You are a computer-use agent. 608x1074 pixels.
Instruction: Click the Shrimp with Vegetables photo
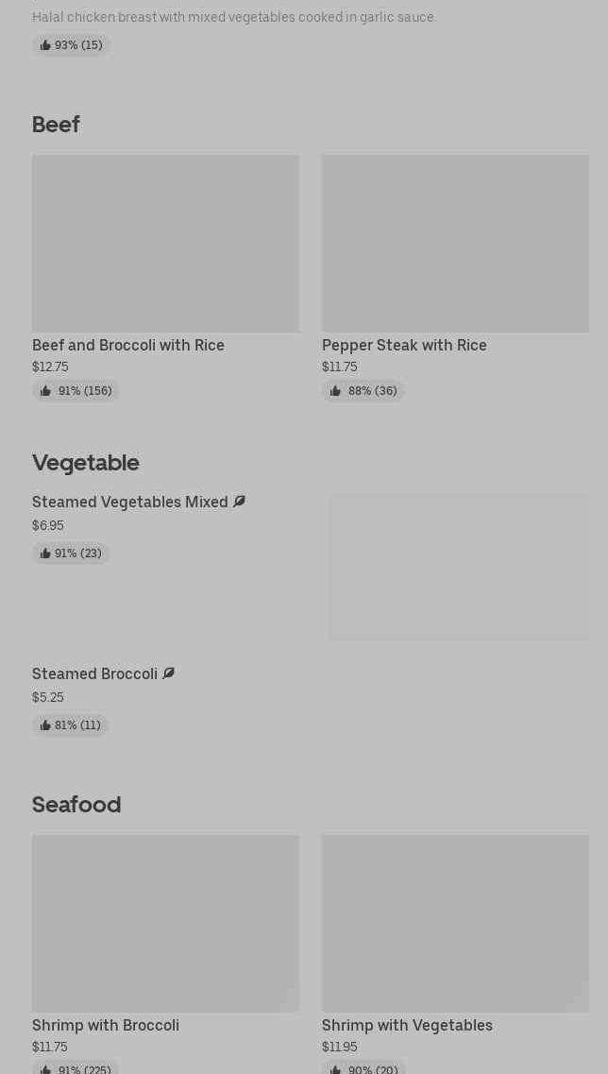[x=455, y=923]
